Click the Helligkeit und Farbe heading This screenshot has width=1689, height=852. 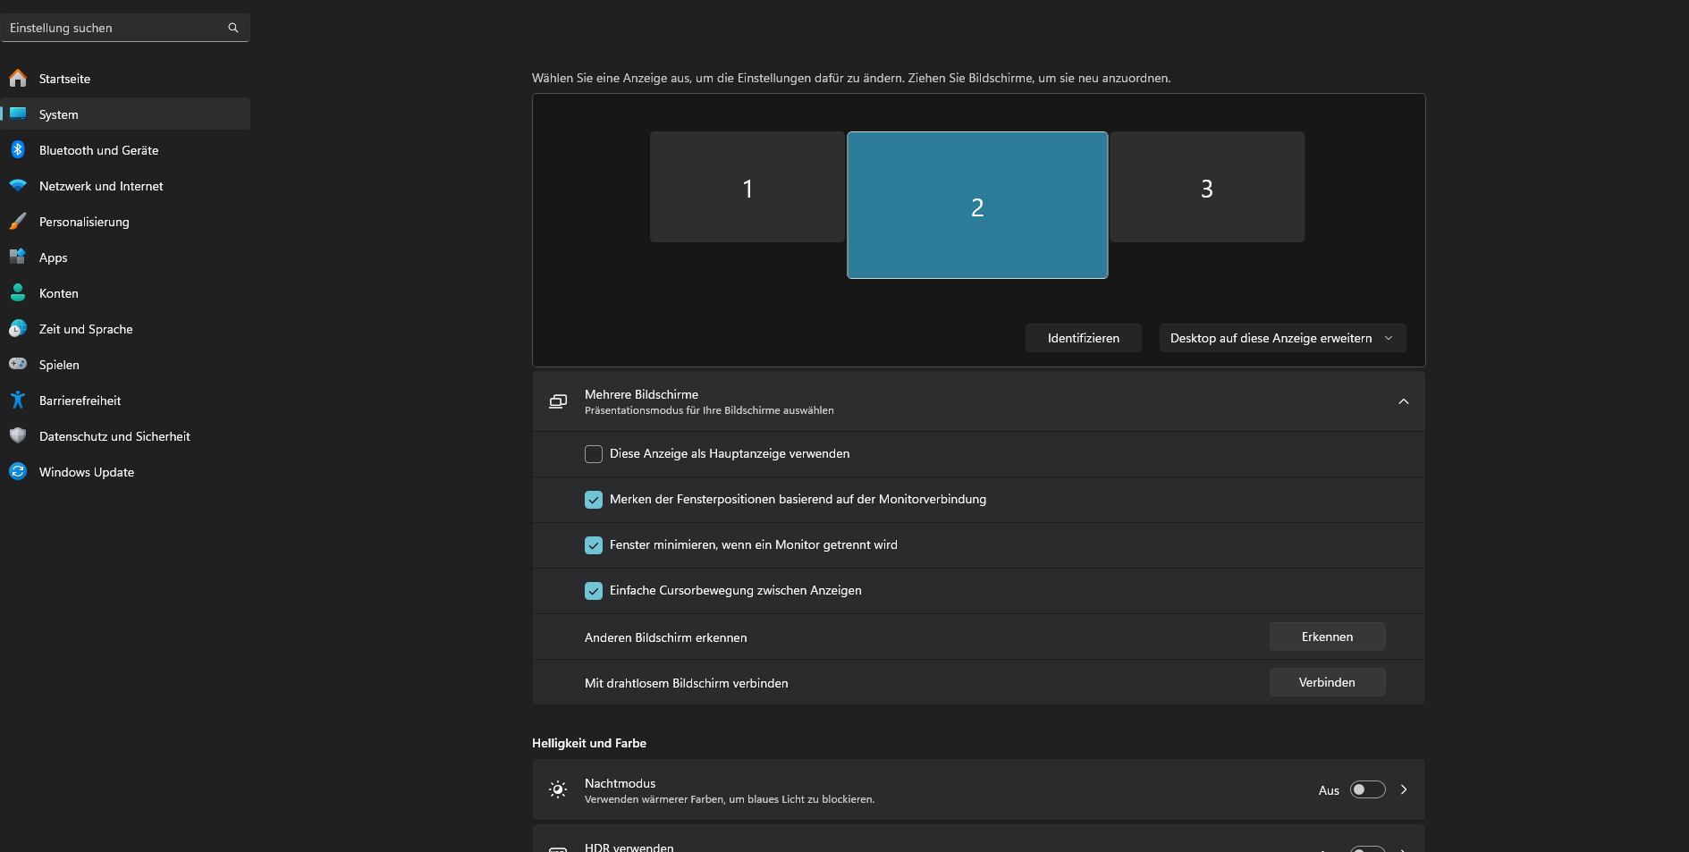[x=589, y=743]
